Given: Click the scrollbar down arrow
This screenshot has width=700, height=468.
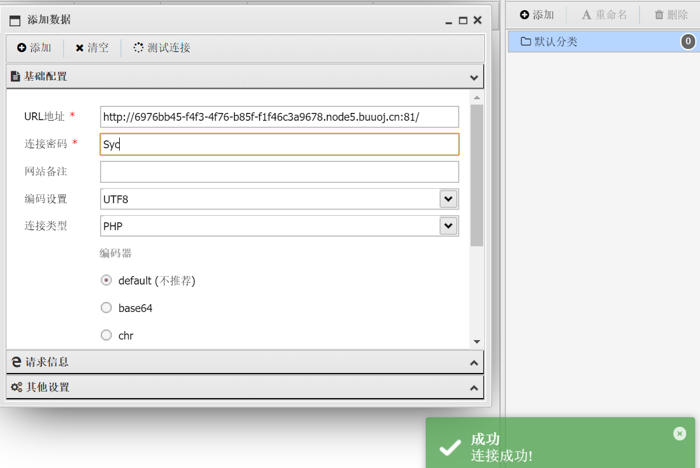Looking at the screenshot, I should point(477,342).
